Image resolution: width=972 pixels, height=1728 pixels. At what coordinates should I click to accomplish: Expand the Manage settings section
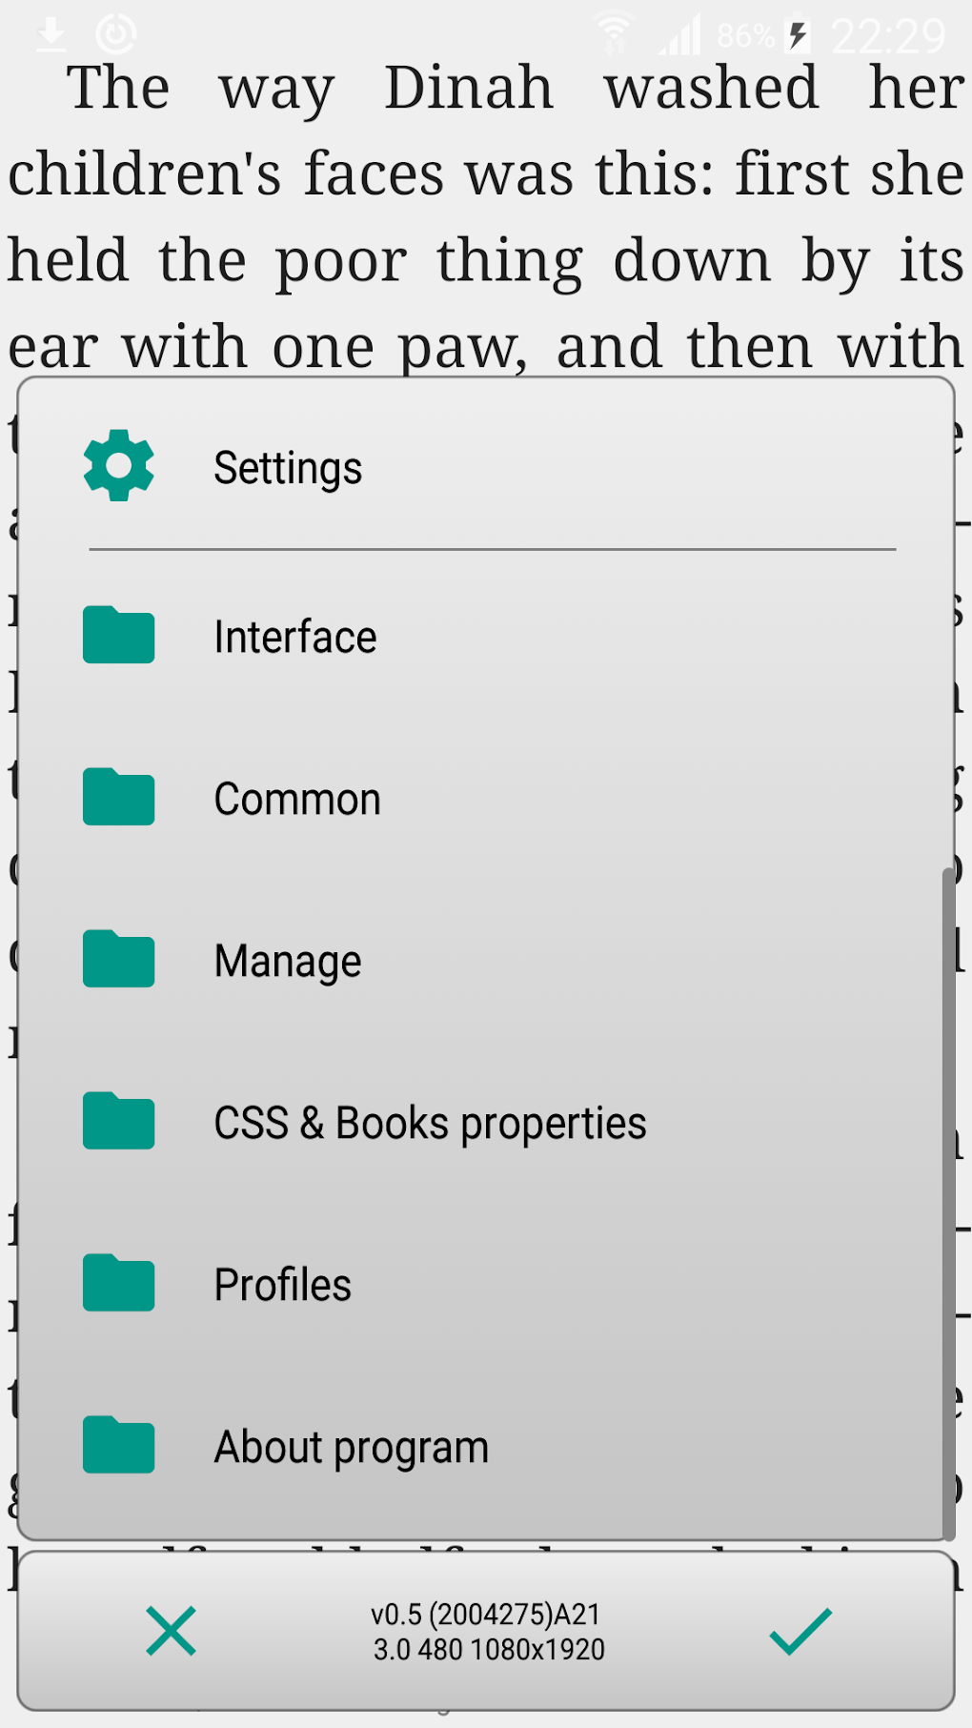pyautogui.click(x=480, y=961)
